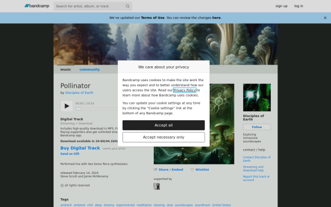Viewport: 331px width, 207px height.
Task: Open the Disciples of Earth artist photo
Action: pos(257,98)
